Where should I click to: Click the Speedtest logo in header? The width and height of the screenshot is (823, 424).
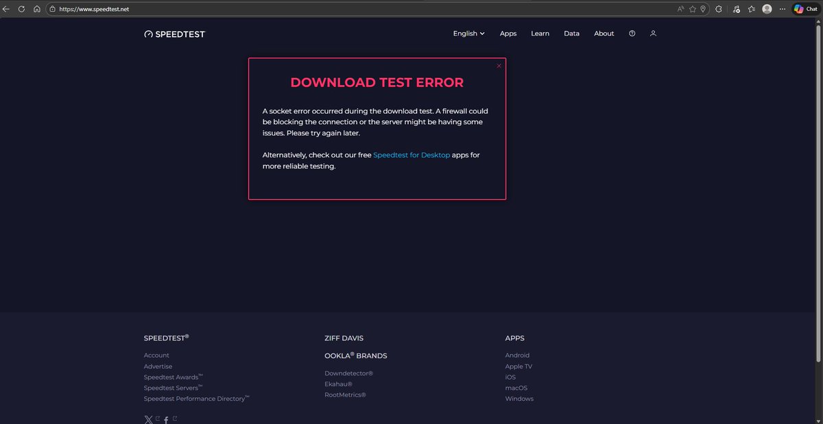(174, 34)
